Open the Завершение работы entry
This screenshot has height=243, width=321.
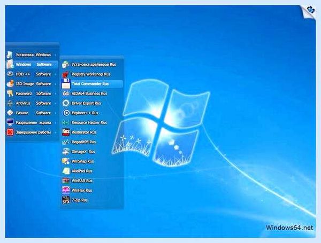pyautogui.click(x=32, y=132)
